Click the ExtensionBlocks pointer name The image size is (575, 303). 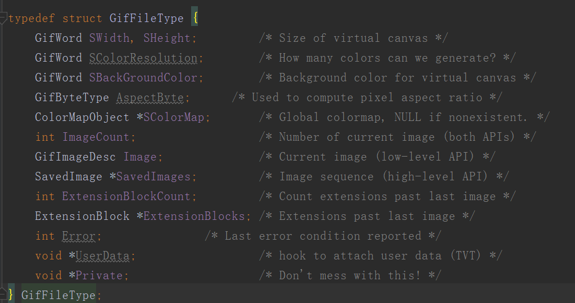(x=194, y=216)
